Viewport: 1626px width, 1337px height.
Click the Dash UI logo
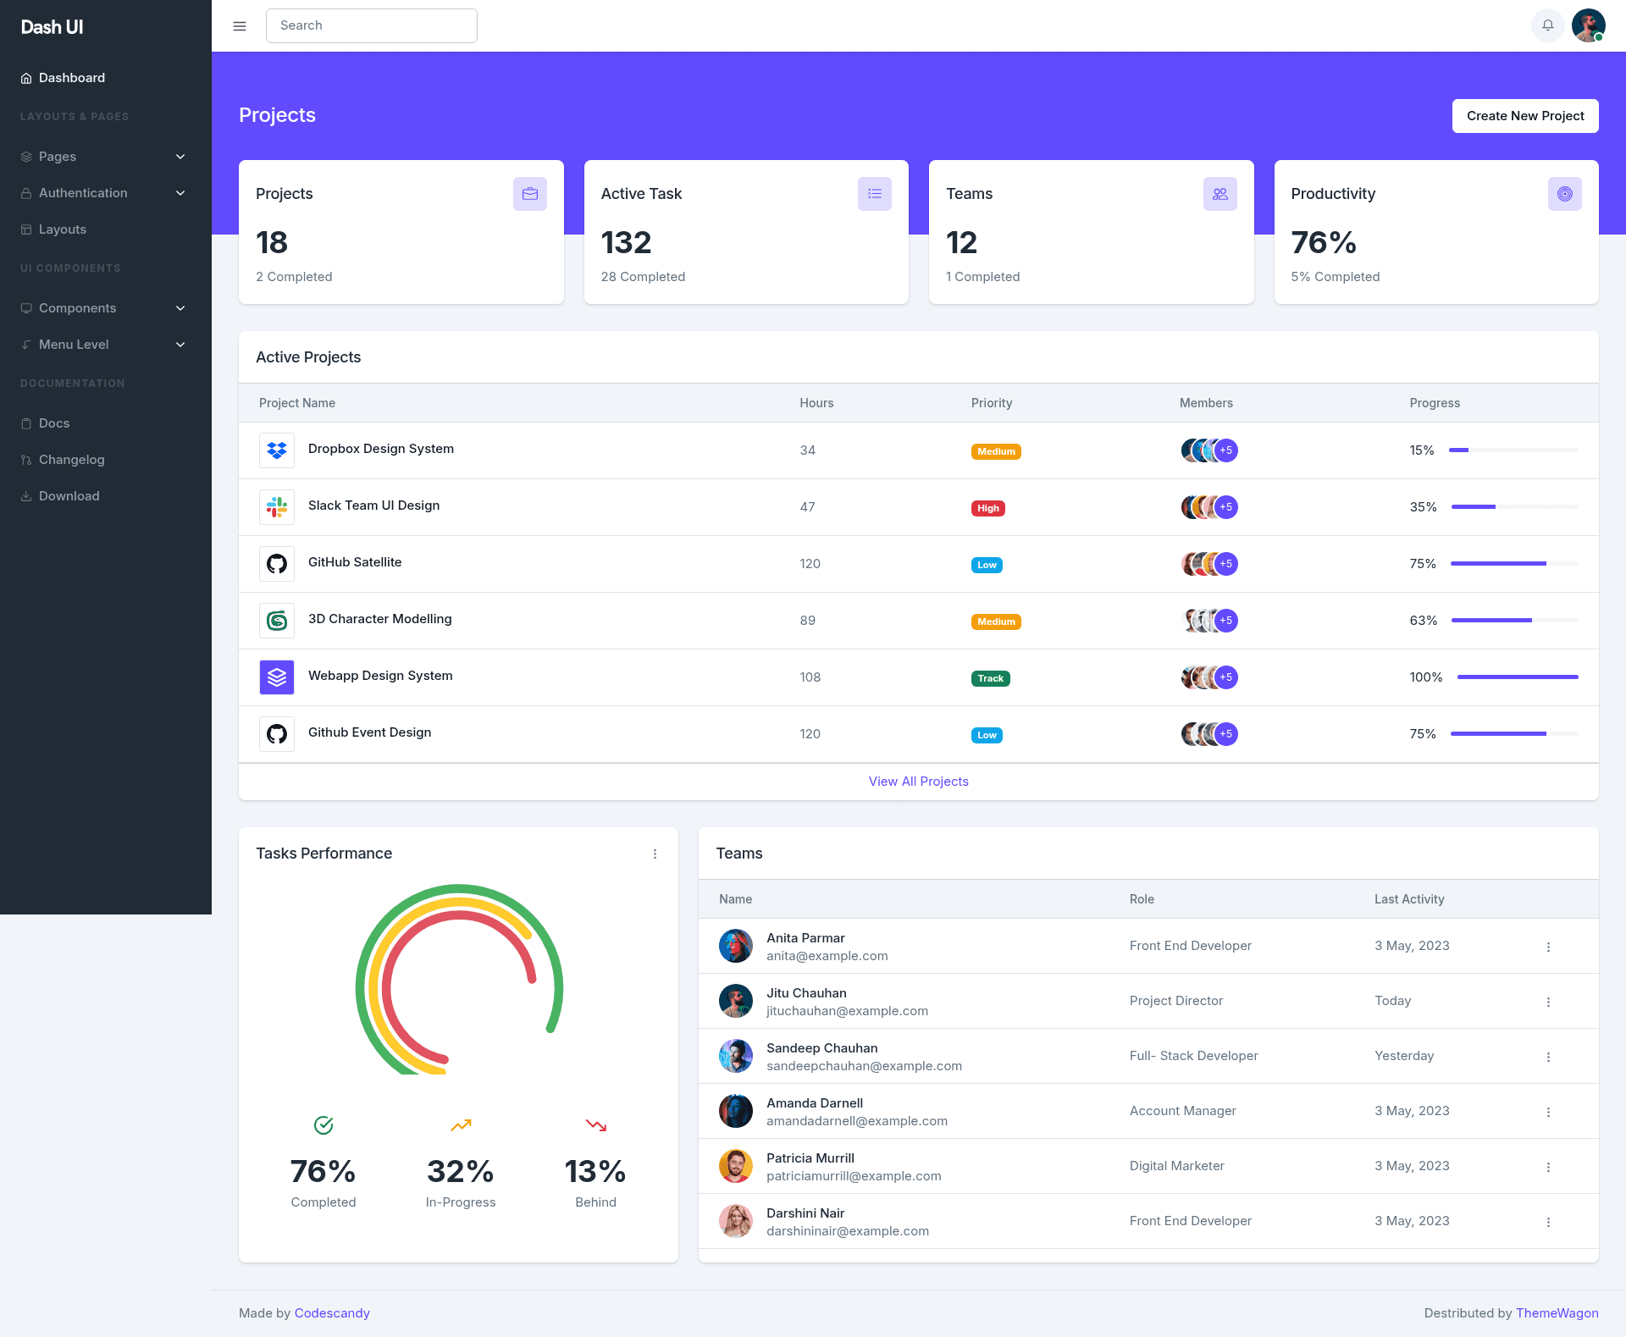(x=52, y=27)
